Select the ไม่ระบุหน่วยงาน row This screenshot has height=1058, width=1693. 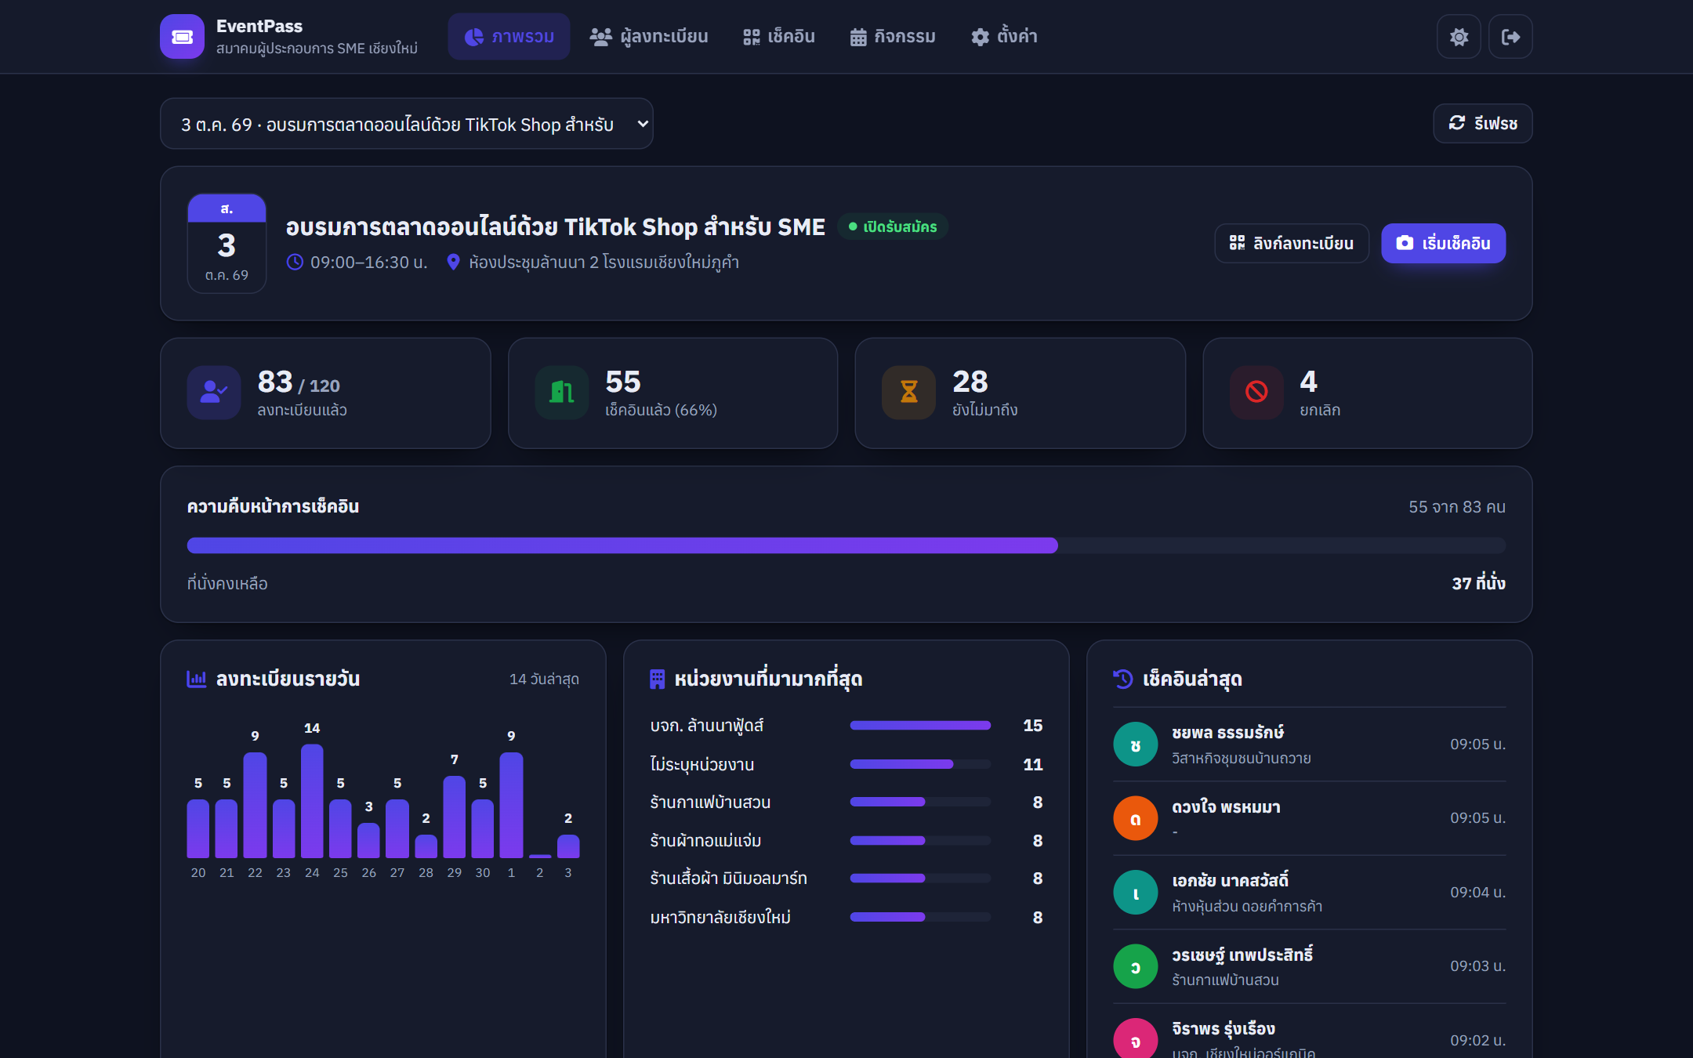pyautogui.click(x=846, y=764)
